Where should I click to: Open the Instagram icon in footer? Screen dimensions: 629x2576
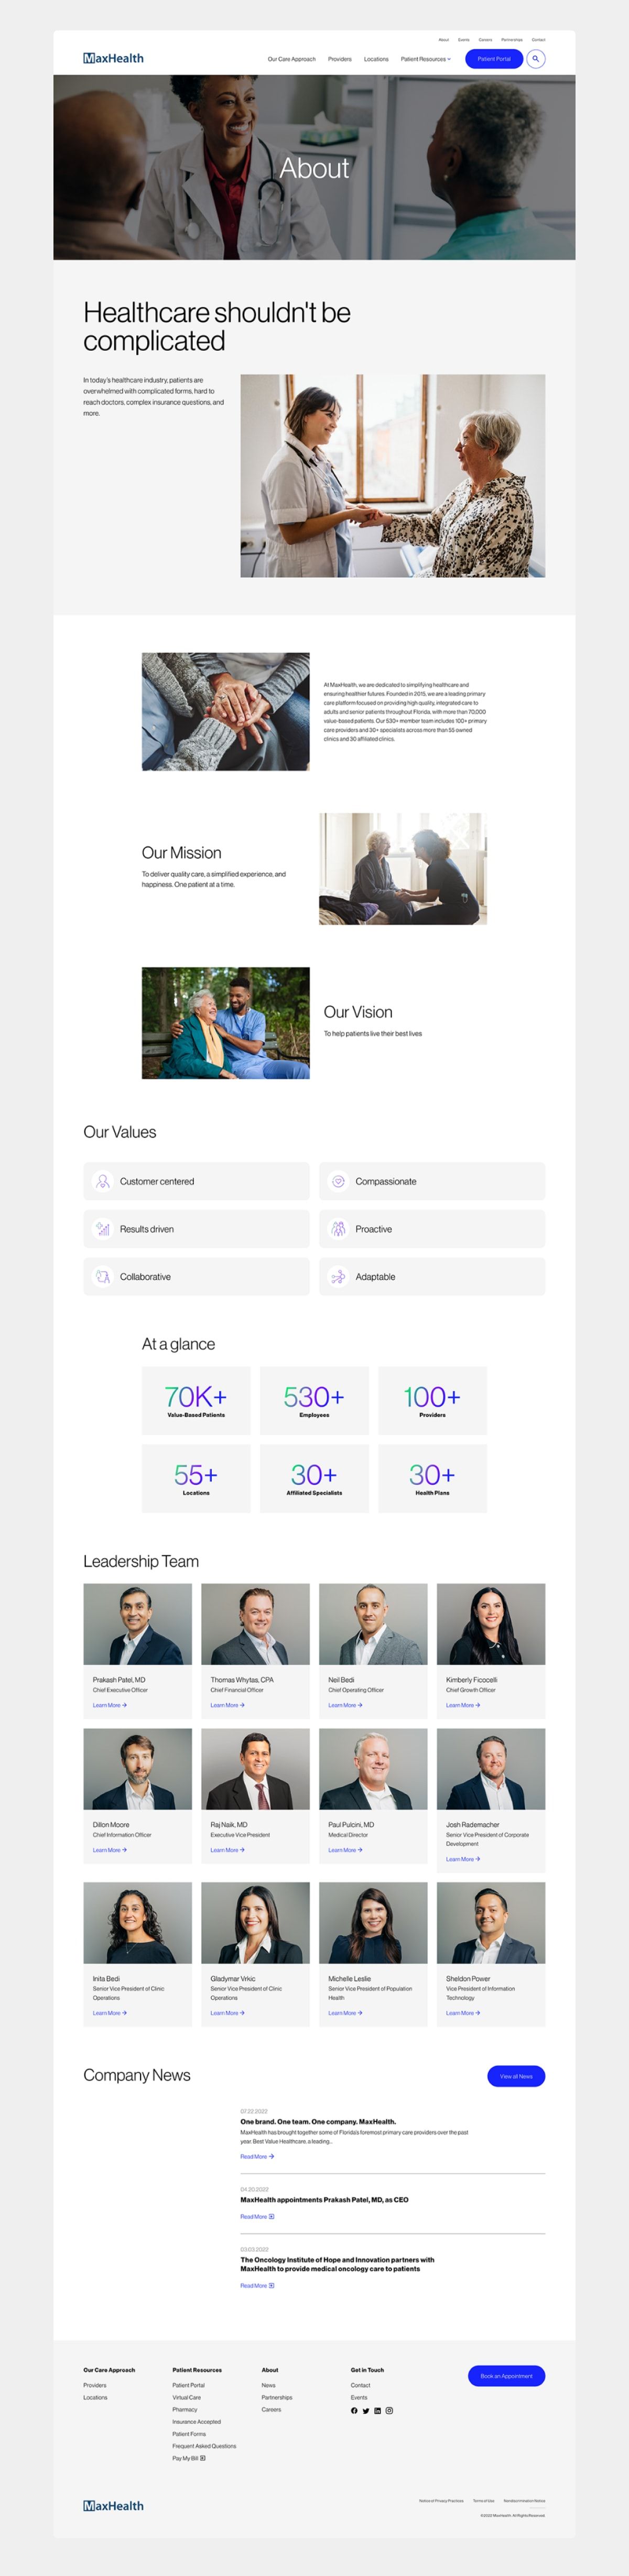pyautogui.click(x=390, y=2410)
